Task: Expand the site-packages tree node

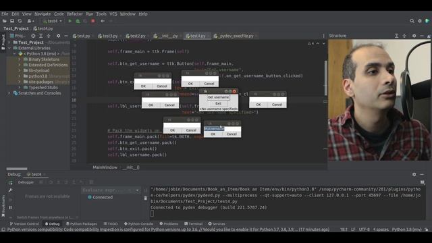Action: (x=20, y=82)
